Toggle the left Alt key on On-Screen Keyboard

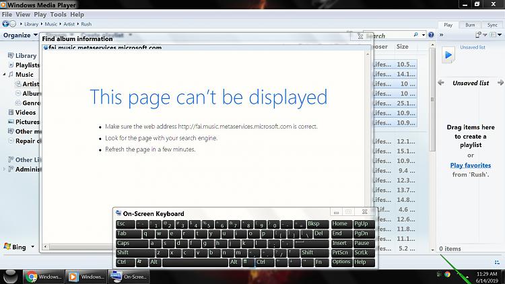156,262
